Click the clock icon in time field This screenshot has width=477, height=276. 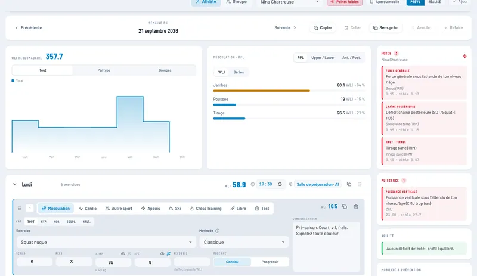click(x=280, y=184)
